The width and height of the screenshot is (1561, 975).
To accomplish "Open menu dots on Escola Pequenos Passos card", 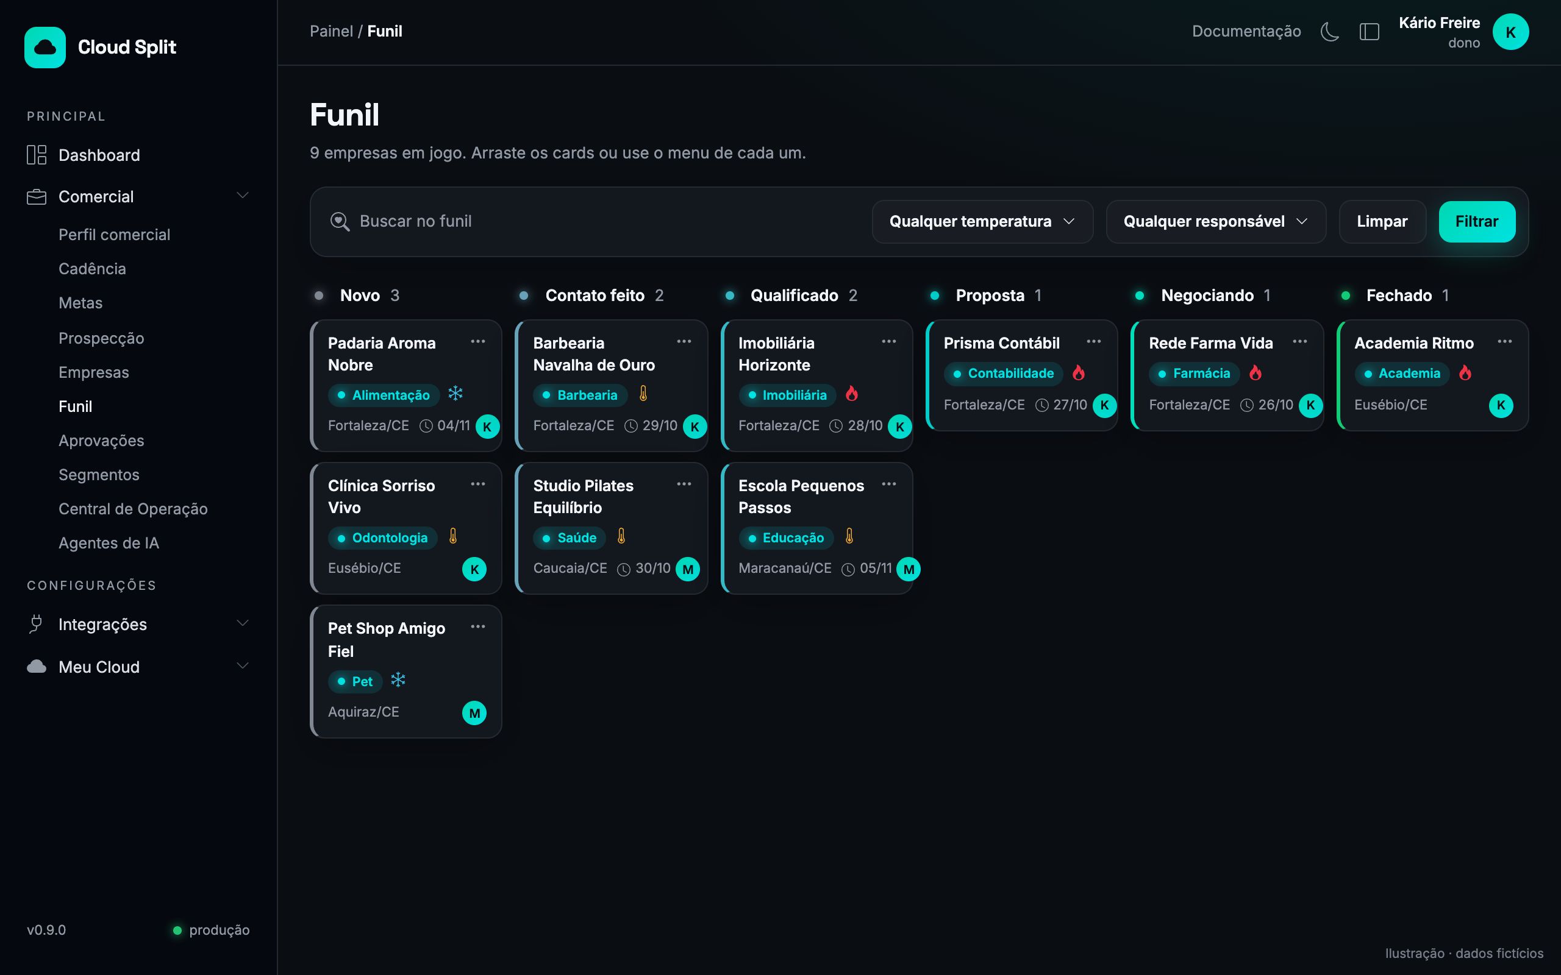I will click(x=889, y=484).
